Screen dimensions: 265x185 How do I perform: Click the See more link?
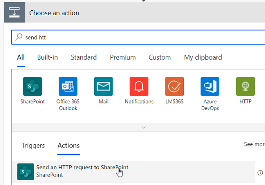254,144
